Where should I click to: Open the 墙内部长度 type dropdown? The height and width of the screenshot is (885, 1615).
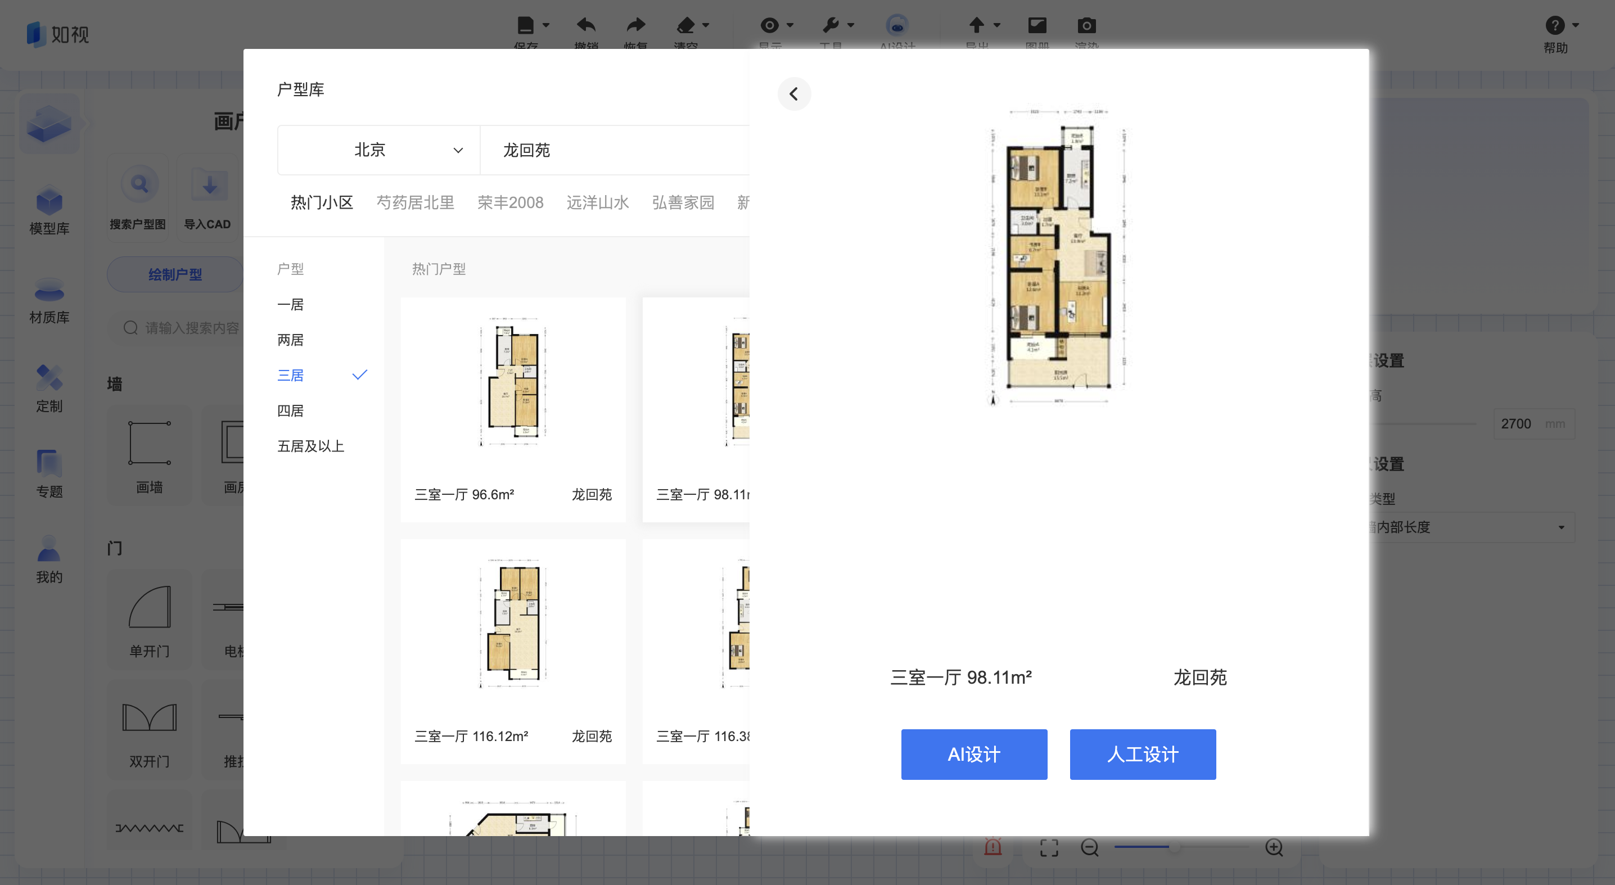(x=1472, y=527)
